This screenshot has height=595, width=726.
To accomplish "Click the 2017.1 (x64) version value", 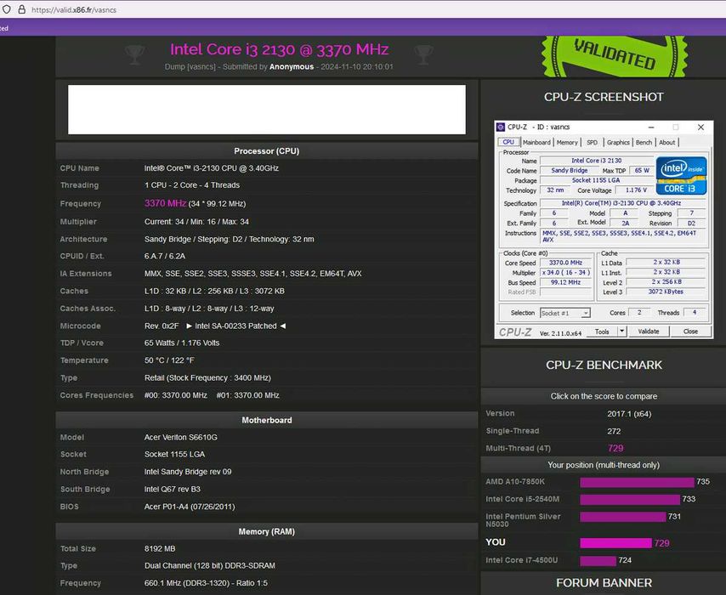I will click(x=629, y=414).
